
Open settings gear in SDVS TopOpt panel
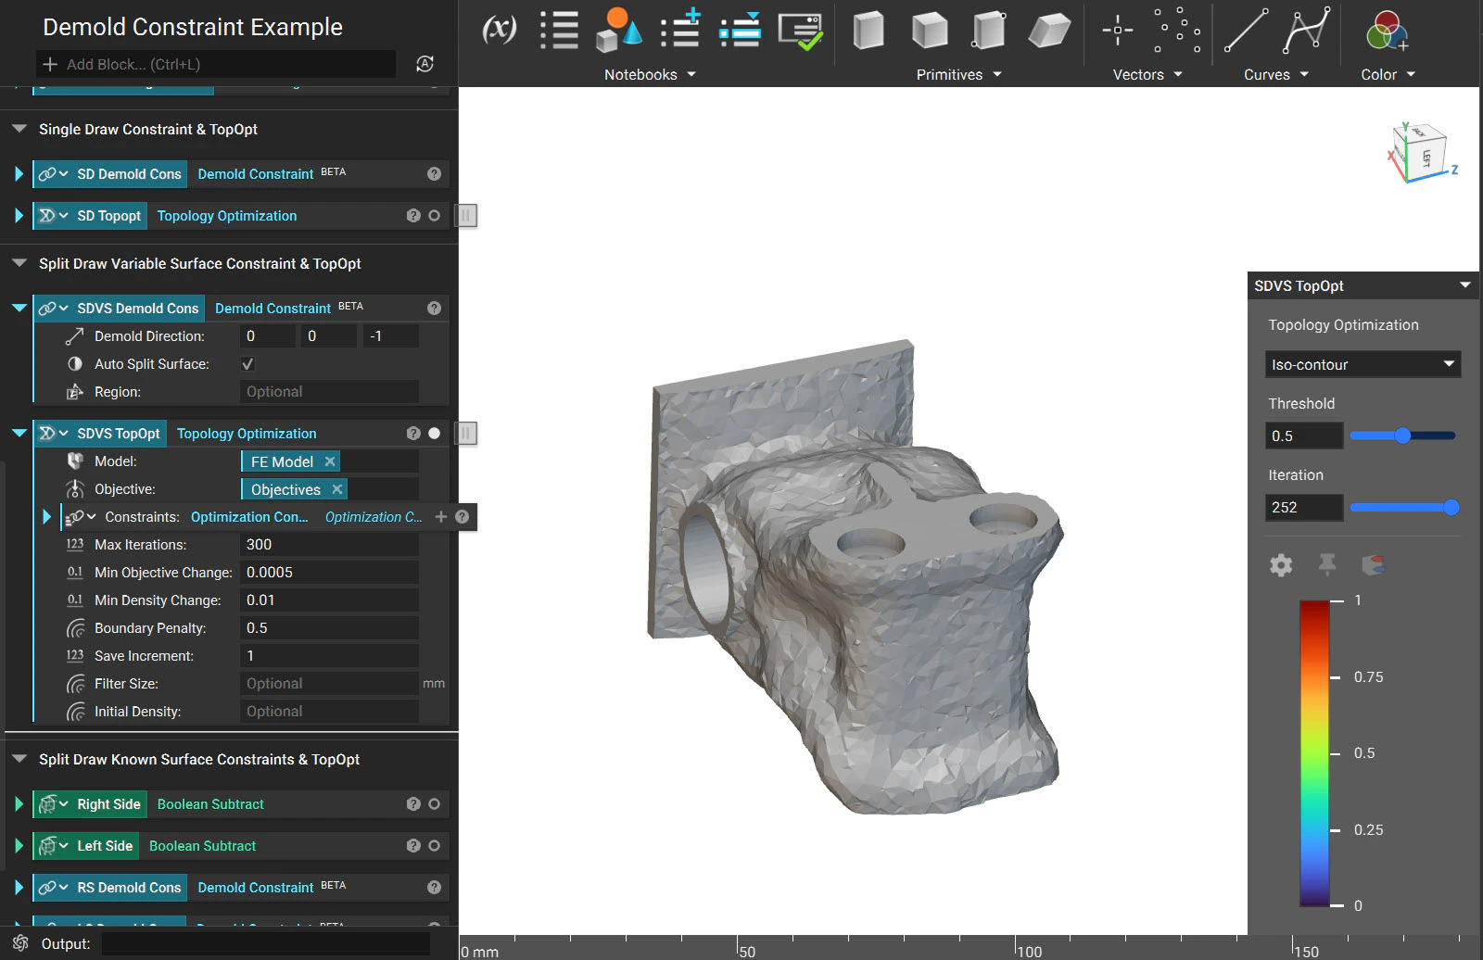(x=1281, y=565)
